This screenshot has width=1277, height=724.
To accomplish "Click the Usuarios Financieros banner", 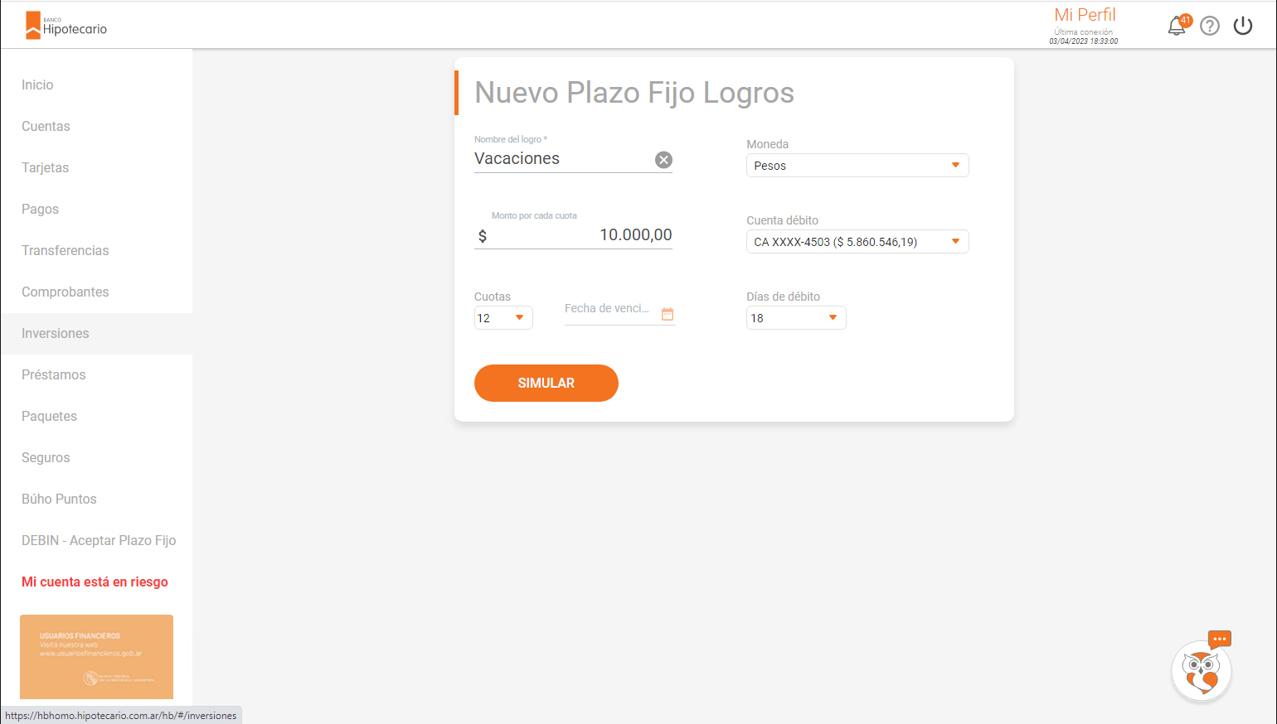I will 96,657.
